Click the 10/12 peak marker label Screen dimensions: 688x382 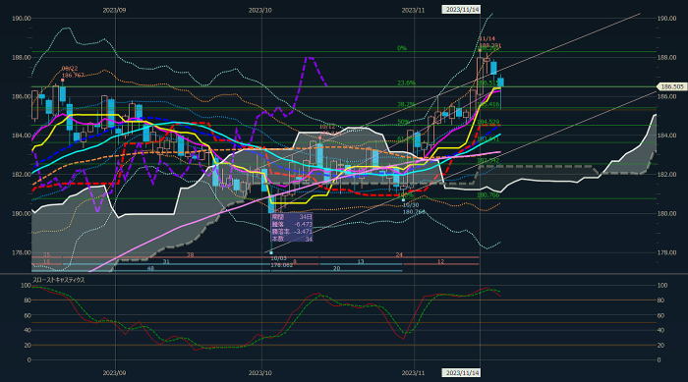[x=327, y=127]
